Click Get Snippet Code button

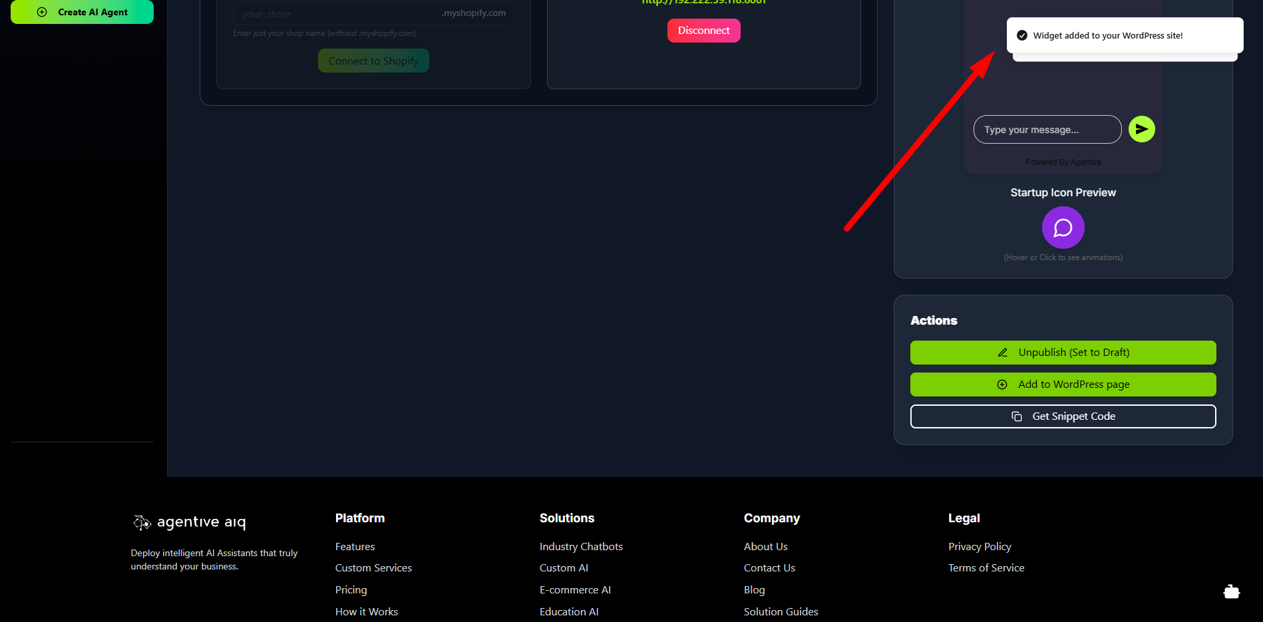1063,416
